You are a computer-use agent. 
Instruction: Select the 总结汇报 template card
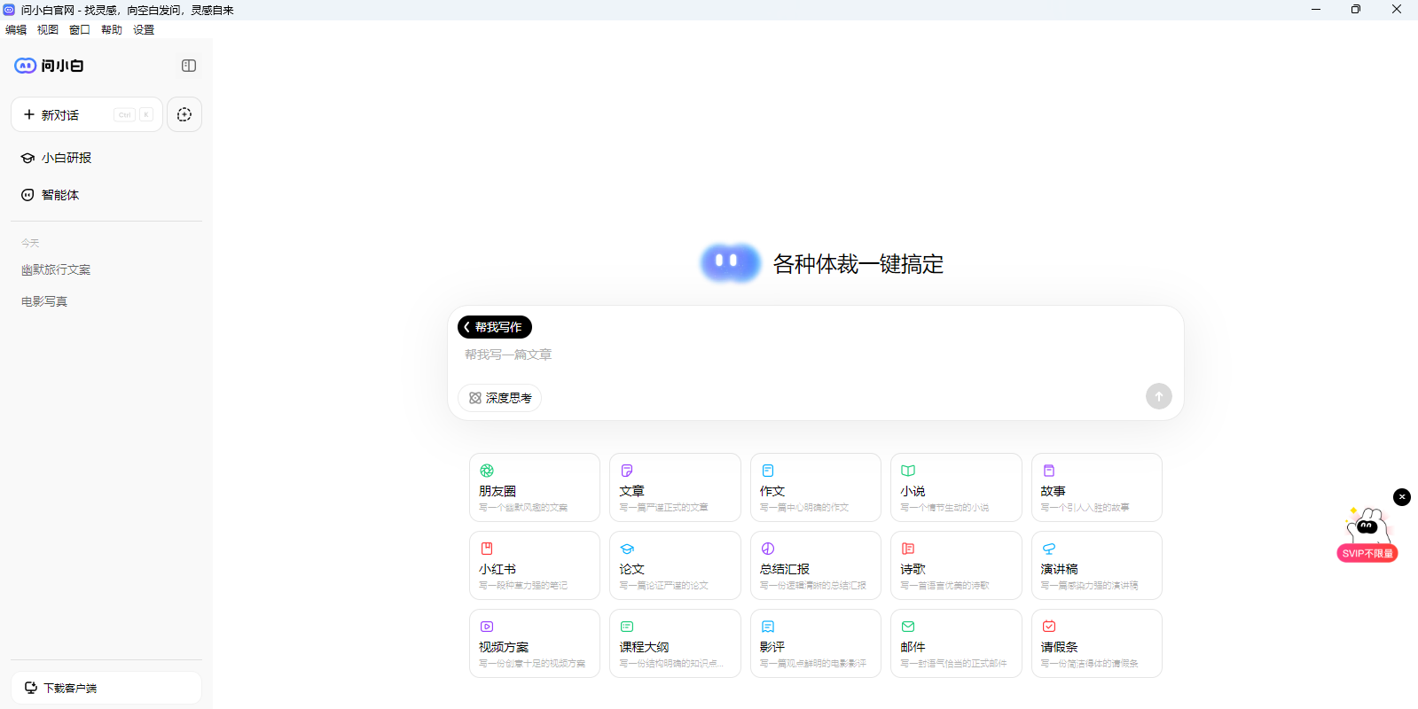(x=815, y=565)
